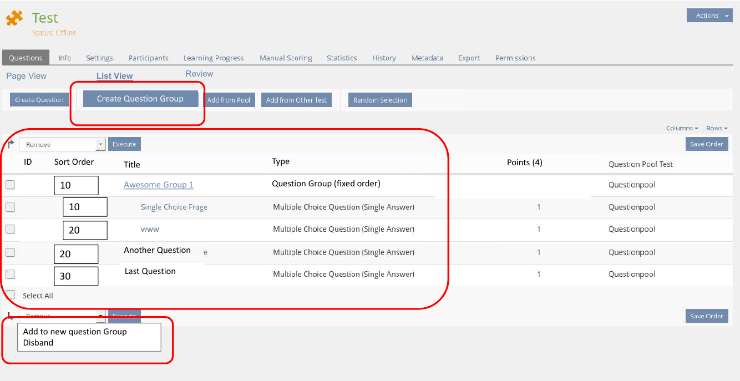
Task: Open the Manual Scoring tab
Action: 286,58
